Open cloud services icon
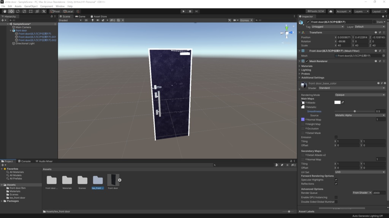Viewport: 389px width, 218px height. click(331, 11)
